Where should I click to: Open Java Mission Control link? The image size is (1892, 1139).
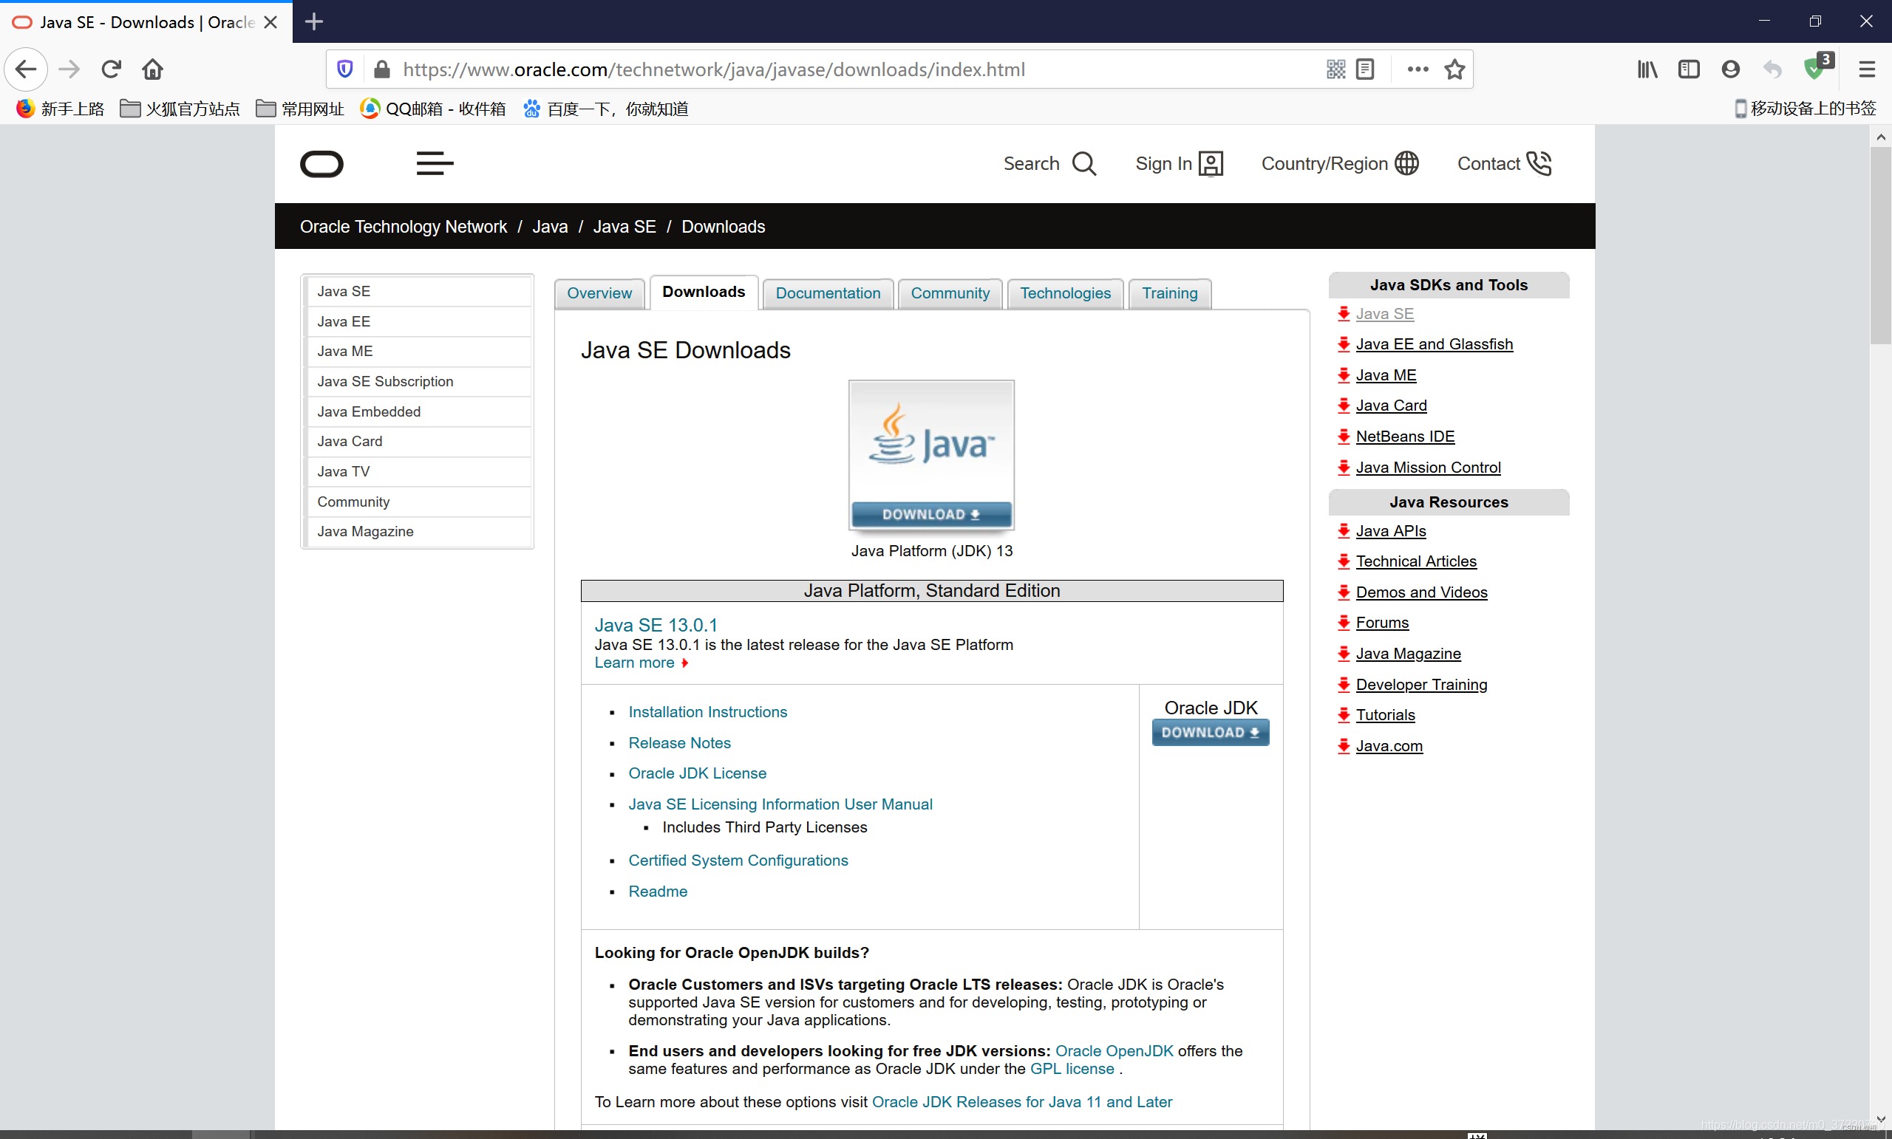click(x=1427, y=468)
